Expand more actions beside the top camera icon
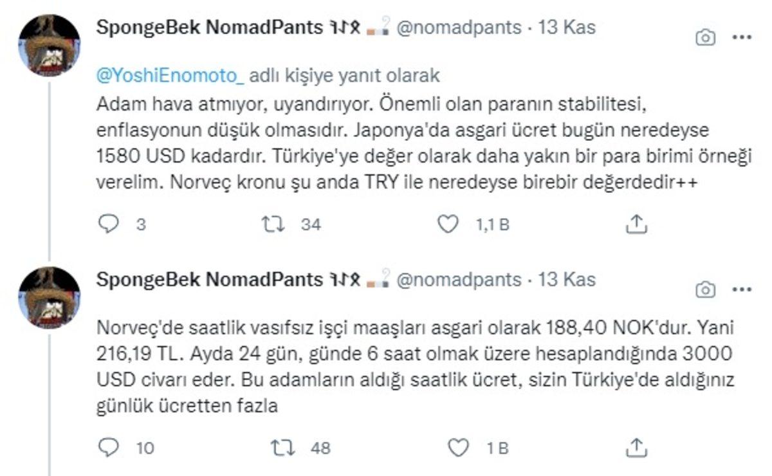Viewport: 772px width, 476px height. click(741, 38)
